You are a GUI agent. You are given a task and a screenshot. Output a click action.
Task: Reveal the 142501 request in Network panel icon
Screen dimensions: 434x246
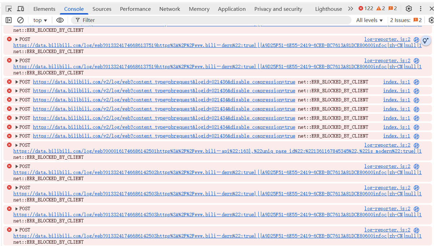point(416,145)
